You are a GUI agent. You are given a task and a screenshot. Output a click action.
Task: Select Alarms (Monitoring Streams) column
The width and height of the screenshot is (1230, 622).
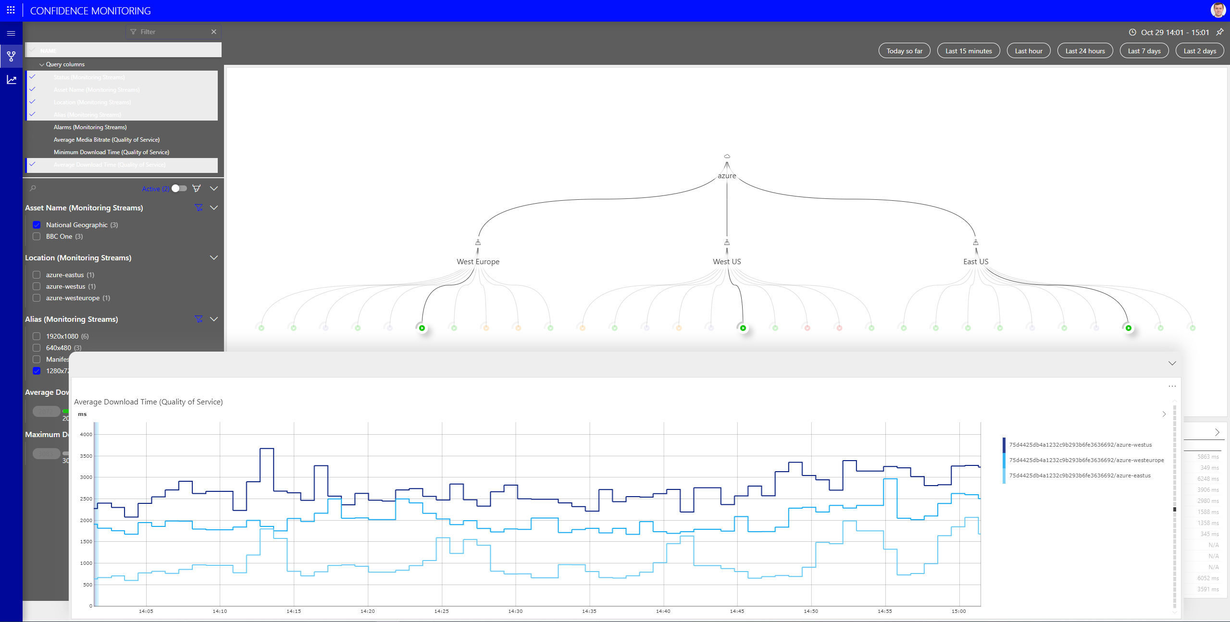coord(122,127)
